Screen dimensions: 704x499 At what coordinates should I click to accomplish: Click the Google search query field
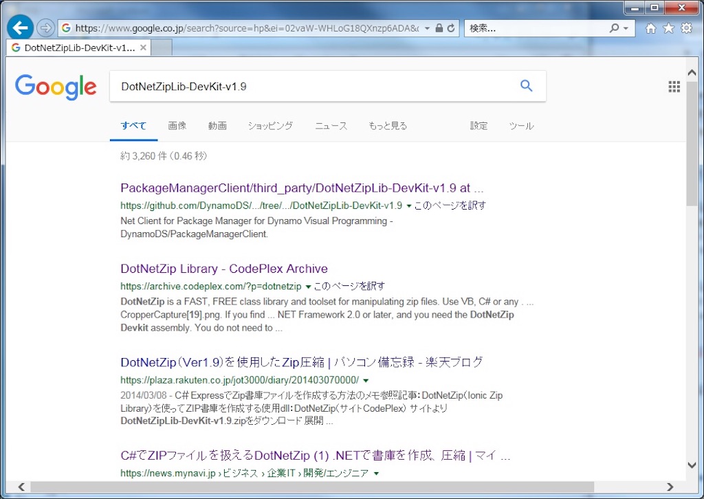pos(314,86)
